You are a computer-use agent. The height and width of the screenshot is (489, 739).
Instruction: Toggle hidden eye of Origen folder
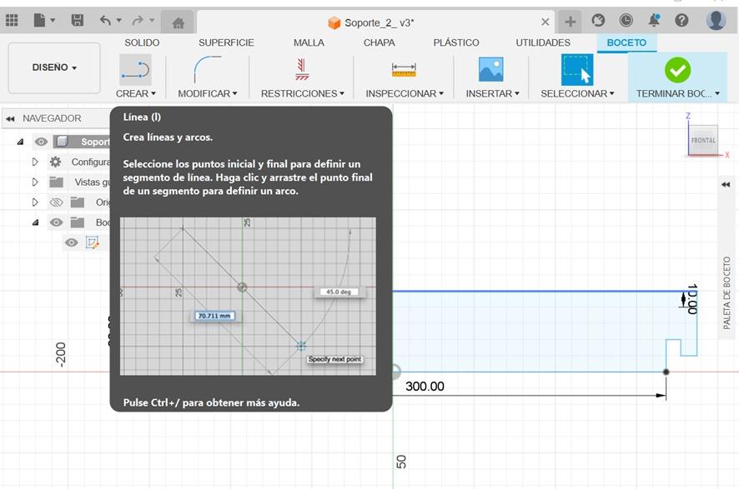pyautogui.click(x=56, y=202)
